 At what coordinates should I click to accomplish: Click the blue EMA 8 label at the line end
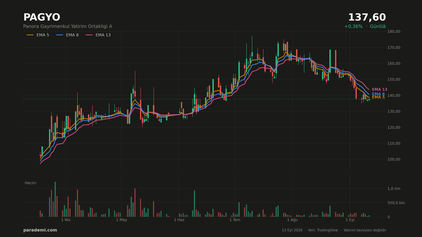378,94
